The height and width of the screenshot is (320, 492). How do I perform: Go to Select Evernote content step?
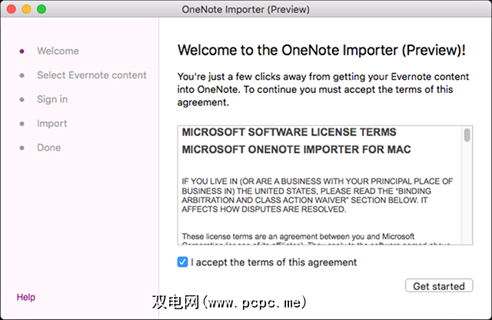[91, 75]
